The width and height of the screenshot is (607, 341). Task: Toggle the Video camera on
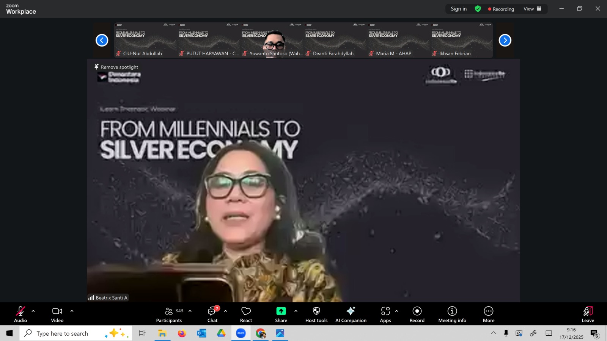coord(57,314)
